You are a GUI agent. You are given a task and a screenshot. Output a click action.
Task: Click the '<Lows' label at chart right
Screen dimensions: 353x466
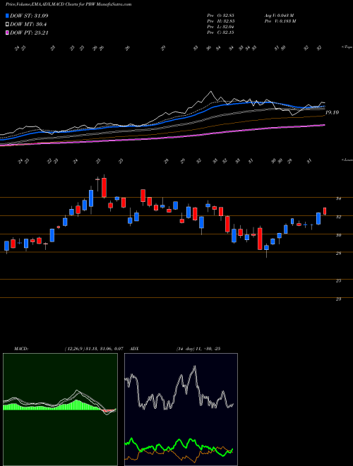(347, 160)
